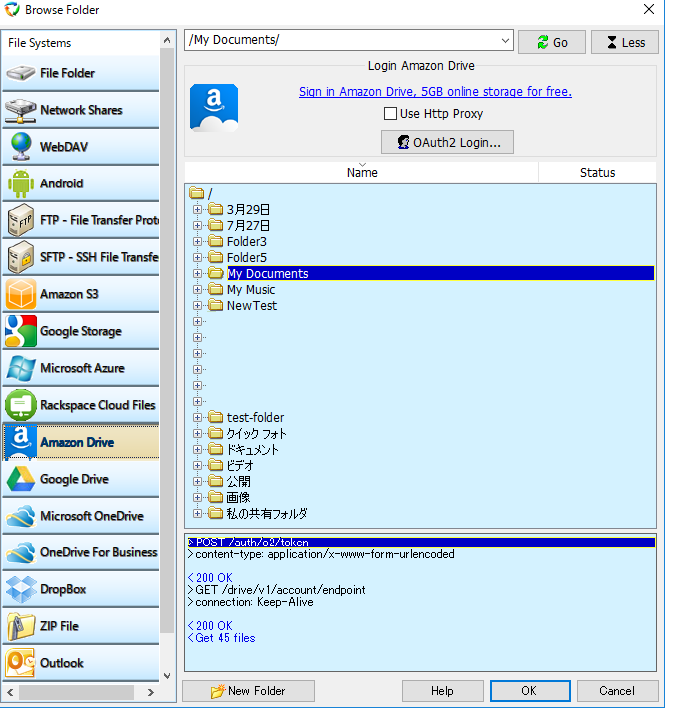
Task: Click the root folder icon
Action: point(196,193)
